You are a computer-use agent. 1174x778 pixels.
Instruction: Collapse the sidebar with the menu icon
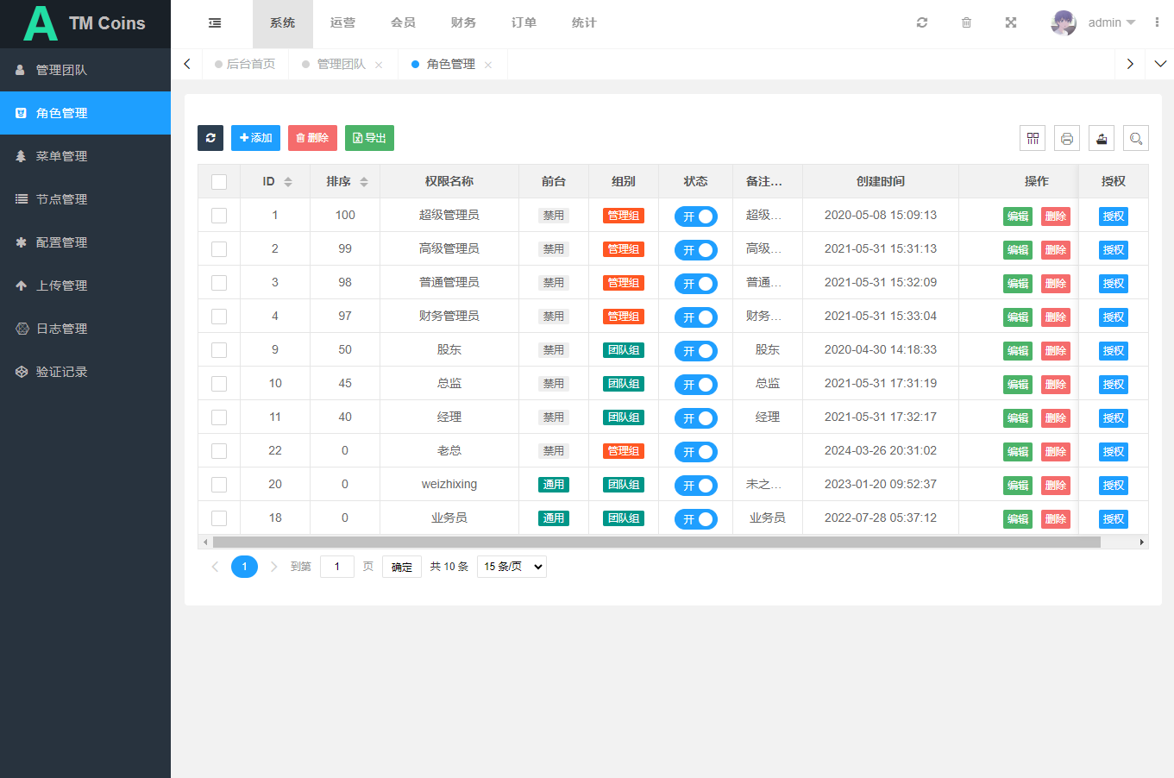coord(215,23)
